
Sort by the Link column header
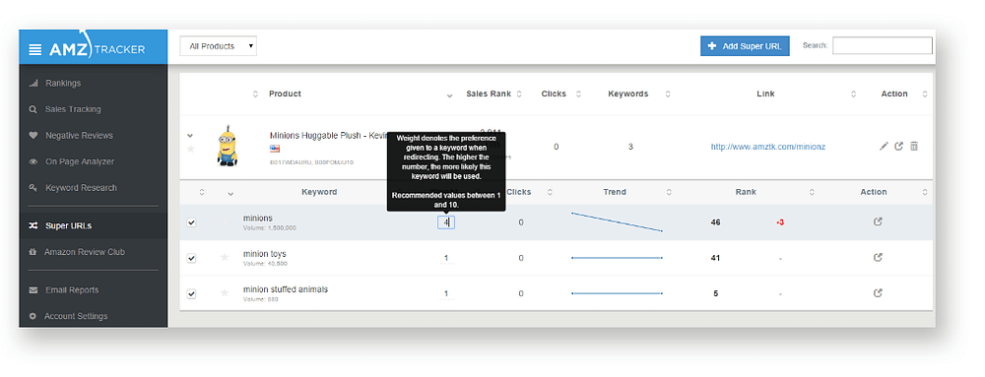765,94
